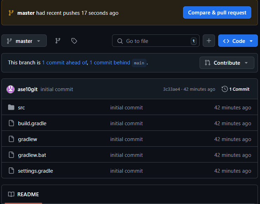Viewport: 260px width, 204px height.
Task: Click the gradlew file icon
Action: [11, 139]
